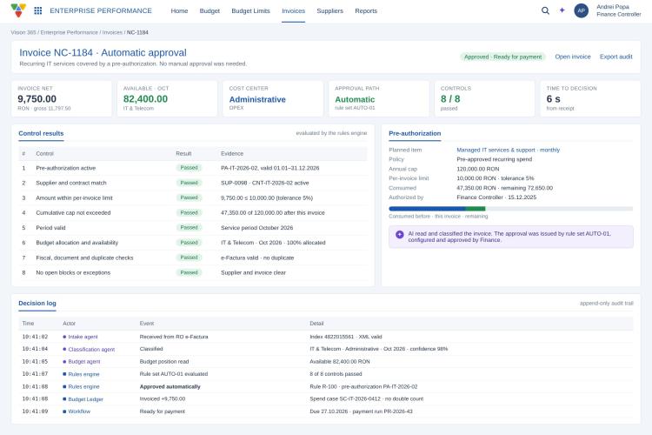This screenshot has height=435, width=652.
Task: Click the Administrative cost center value
Action: click(x=257, y=99)
